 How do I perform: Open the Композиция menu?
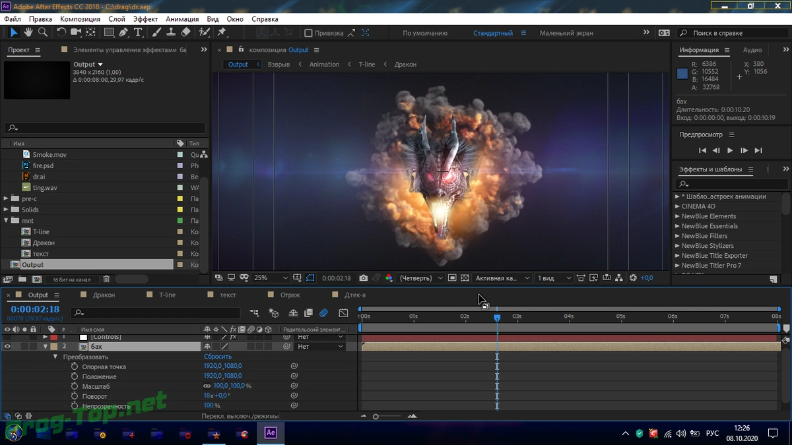pyautogui.click(x=80, y=19)
